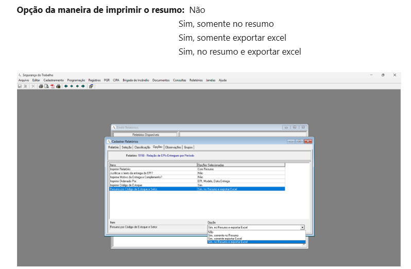Open the Classificação tab
This screenshot has height=269, width=411.
pyautogui.click(x=142, y=147)
